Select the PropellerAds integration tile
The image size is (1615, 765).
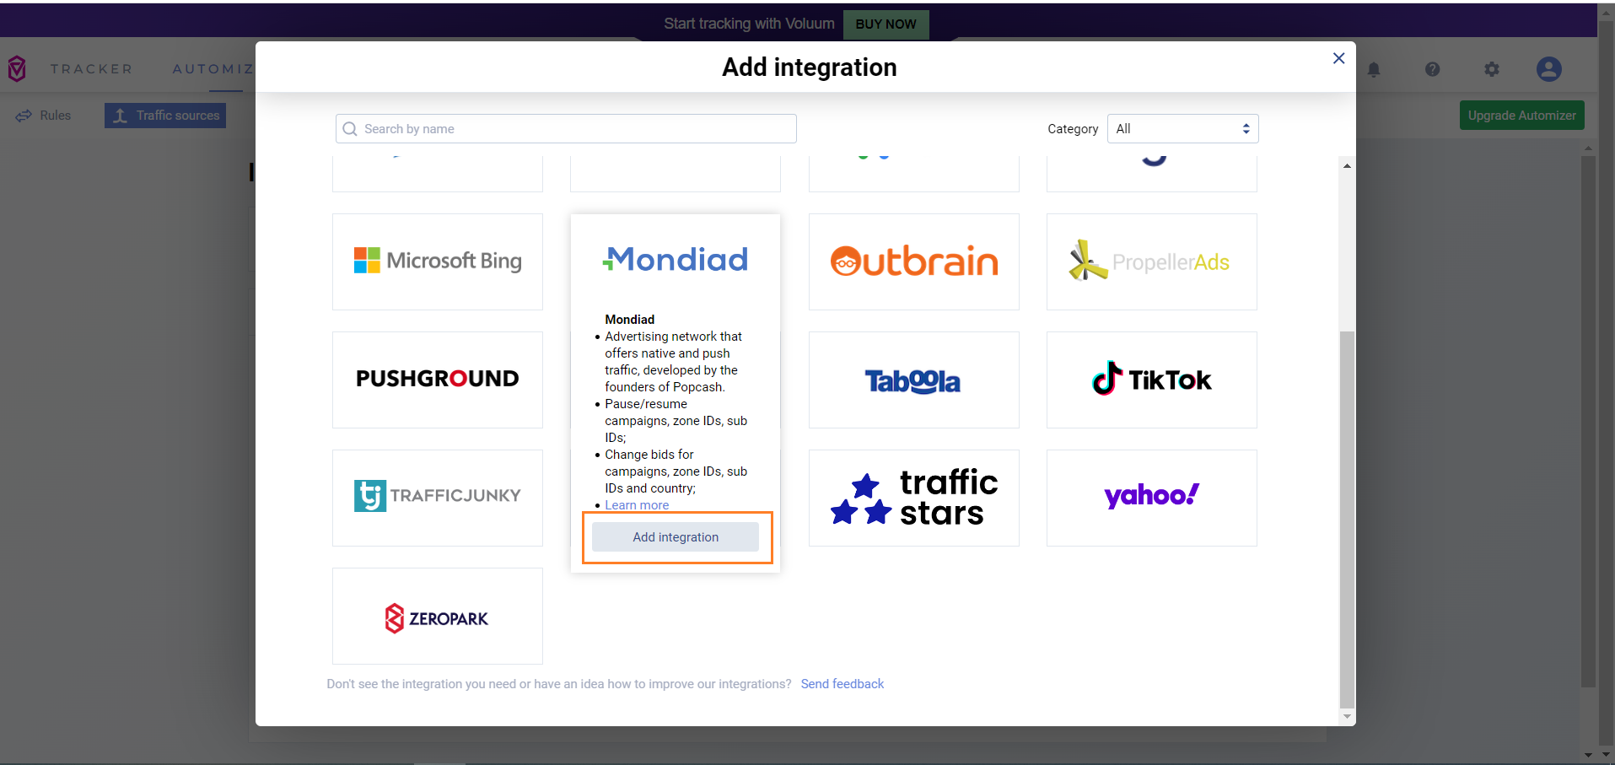click(1151, 261)
